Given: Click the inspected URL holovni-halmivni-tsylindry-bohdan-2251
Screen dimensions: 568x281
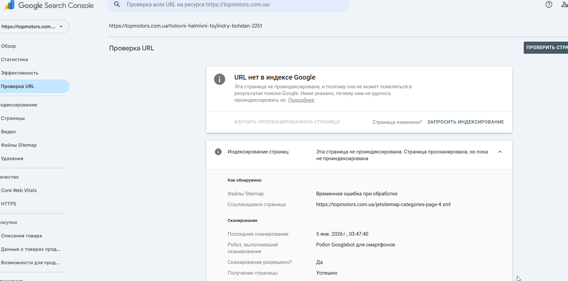Looking at the screenshot, I should (186, 26).
